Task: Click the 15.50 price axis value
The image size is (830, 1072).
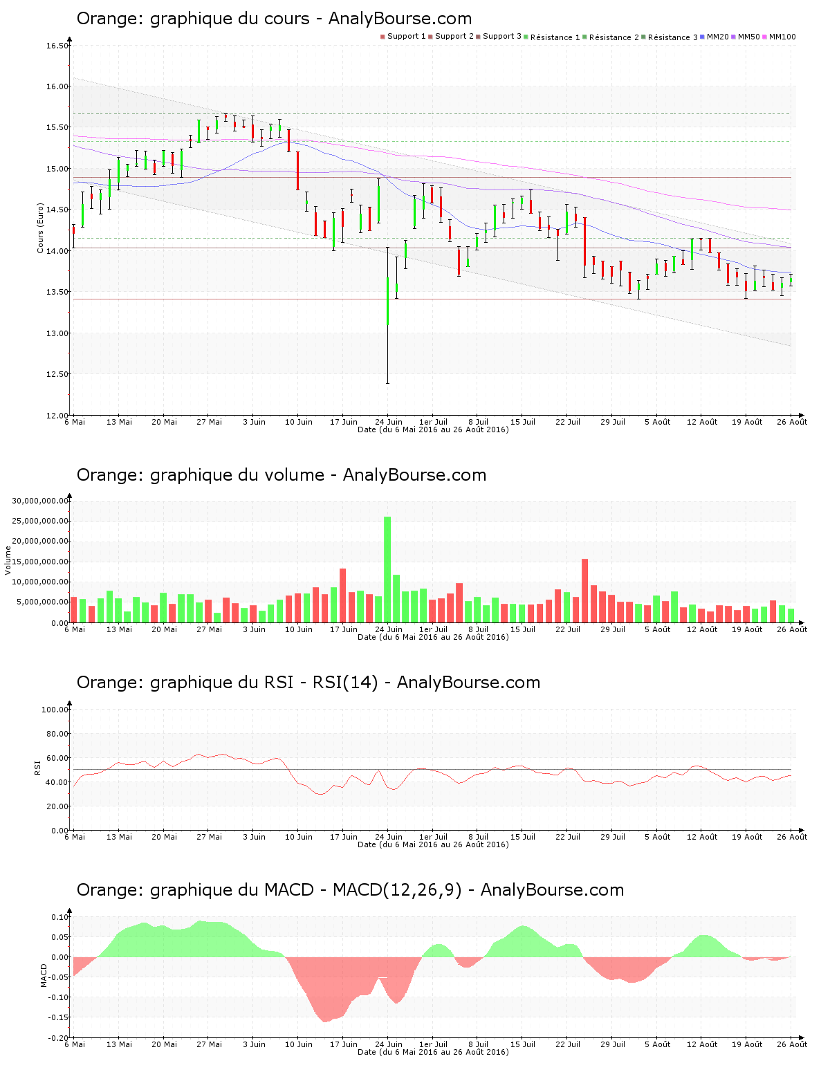Action: [57, 128]
